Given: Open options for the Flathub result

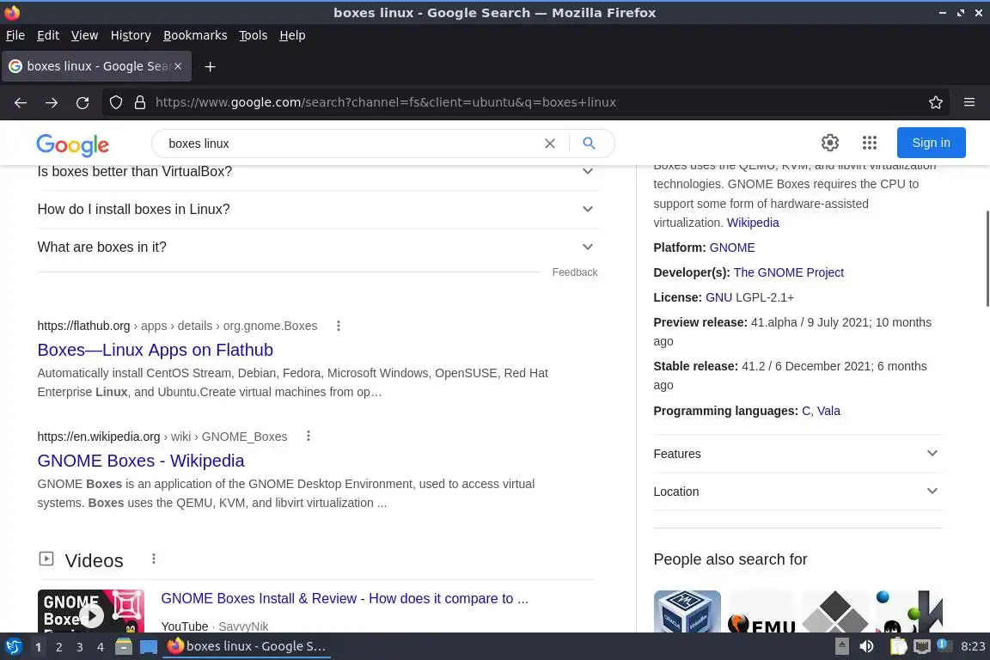Looking at the screenshot, I should (x=339, y=326).
